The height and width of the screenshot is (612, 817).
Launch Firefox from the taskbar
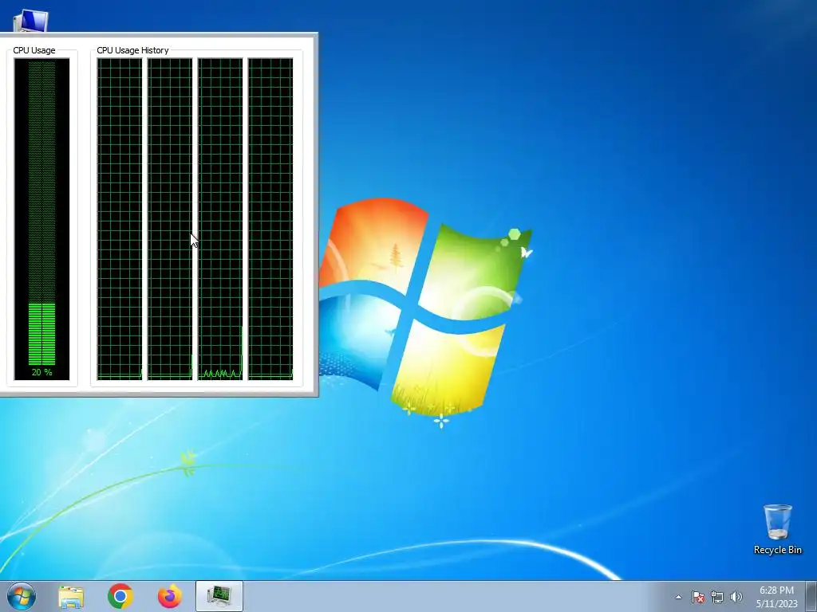coord(170,596)
